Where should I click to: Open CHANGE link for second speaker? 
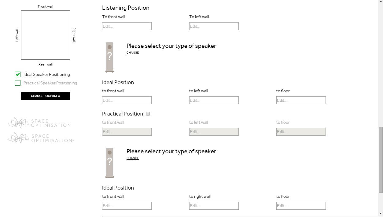click(x=133, y=158)
